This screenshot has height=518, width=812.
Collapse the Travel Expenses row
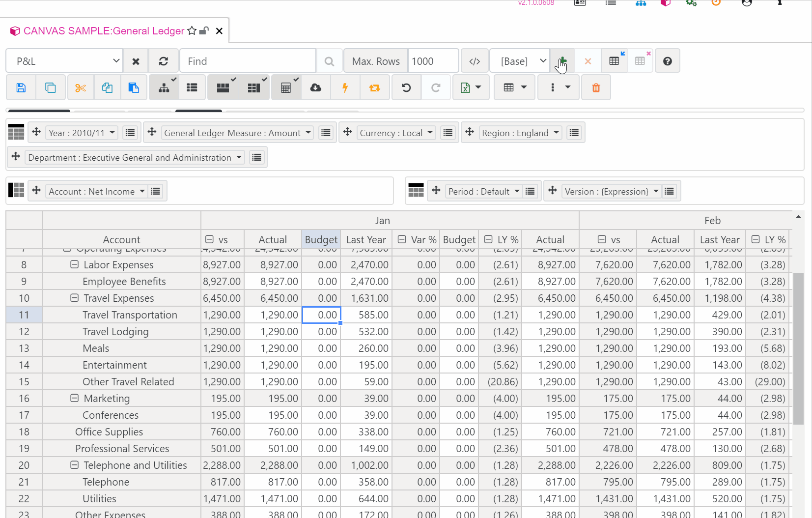tap(75, 298)
